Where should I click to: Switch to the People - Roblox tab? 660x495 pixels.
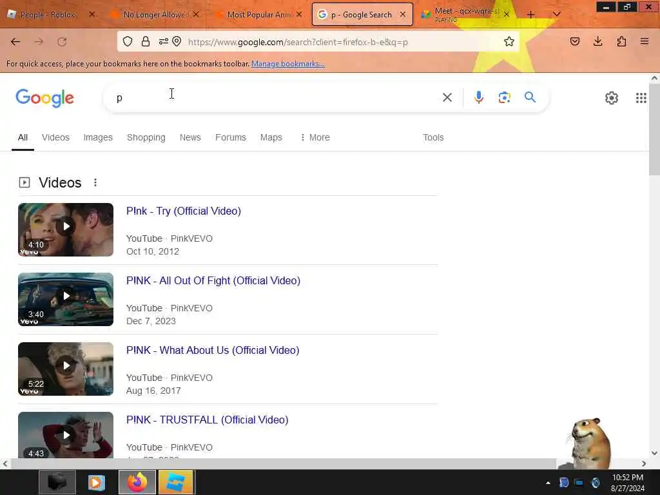47,15
